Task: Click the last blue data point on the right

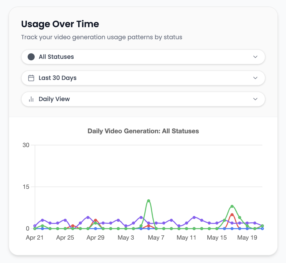Action: coord(262,229)
